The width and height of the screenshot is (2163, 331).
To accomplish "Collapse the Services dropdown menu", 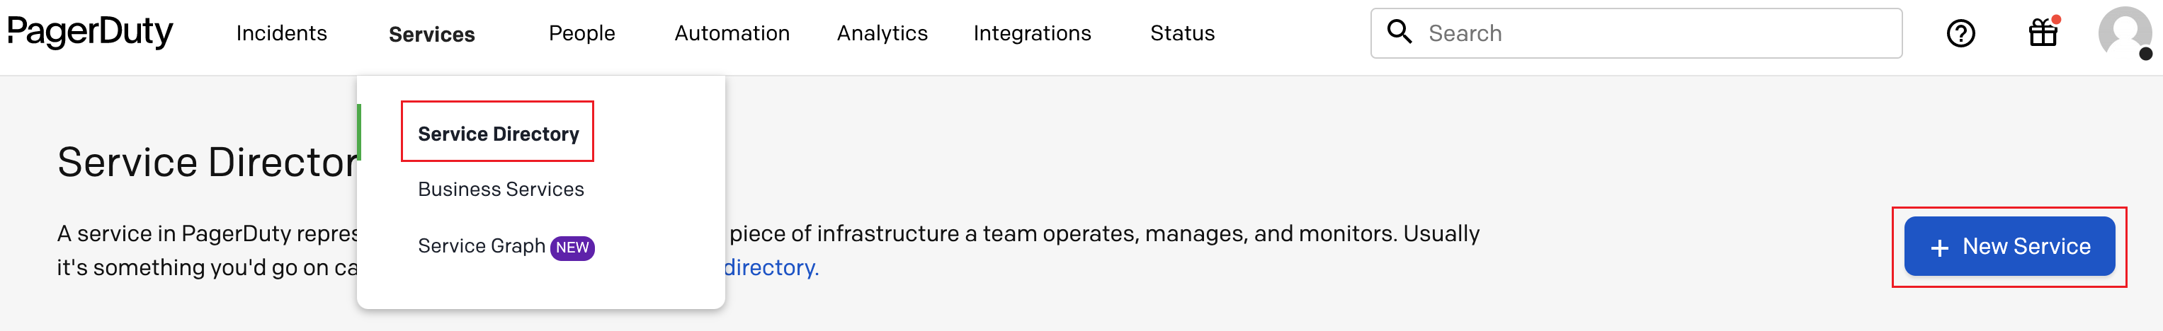I will [431, 35].
